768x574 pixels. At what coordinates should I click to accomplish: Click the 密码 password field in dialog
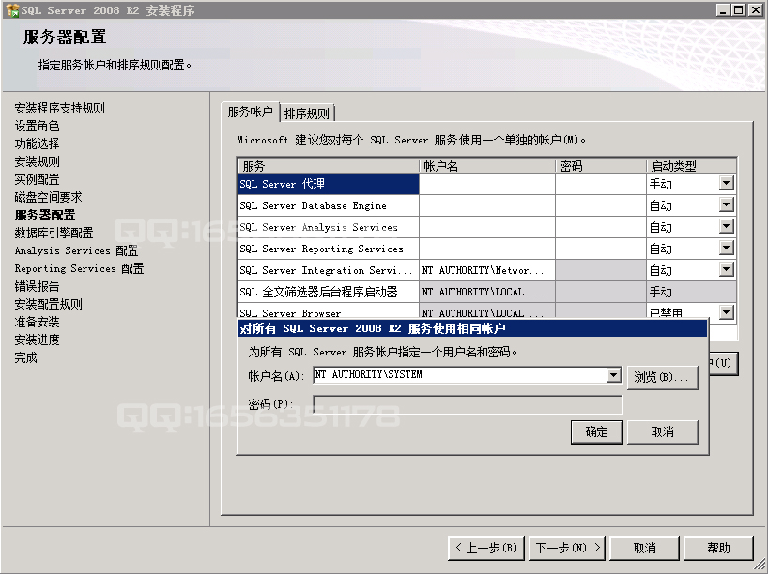tap(468, 404)
